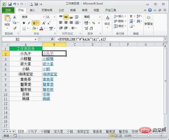Click the red font color A
This screenshot has height=140, width=169.
coord(41,28)
